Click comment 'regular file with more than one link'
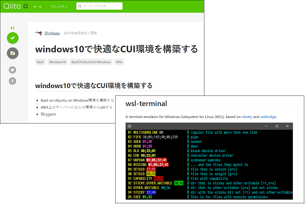 (224, 132)
